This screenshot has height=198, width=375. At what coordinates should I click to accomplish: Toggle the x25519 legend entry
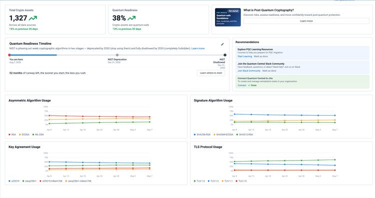coord(14,181)
